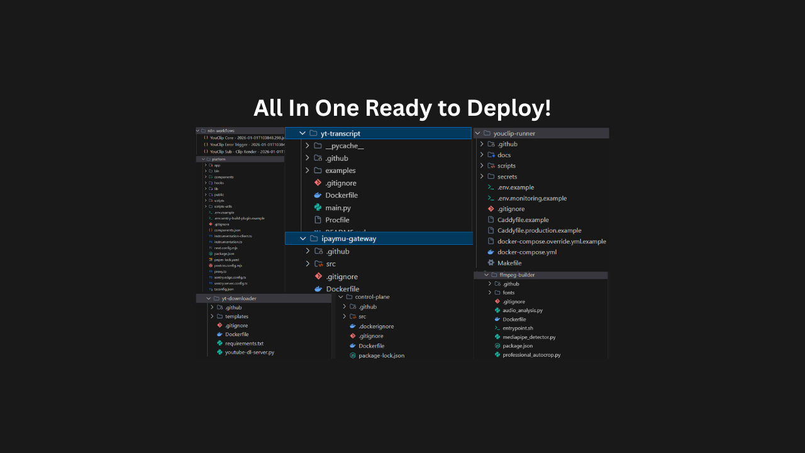Click the shell icon beside .env.monitoring.example

[491, 198]
